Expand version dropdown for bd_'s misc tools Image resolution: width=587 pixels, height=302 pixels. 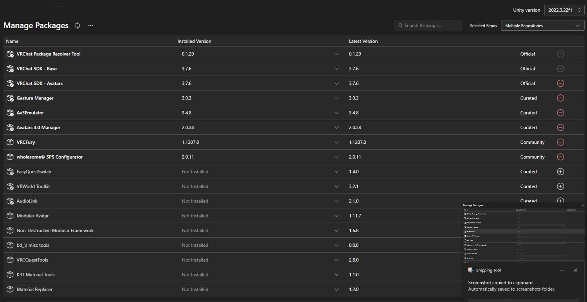click(337, 246)
